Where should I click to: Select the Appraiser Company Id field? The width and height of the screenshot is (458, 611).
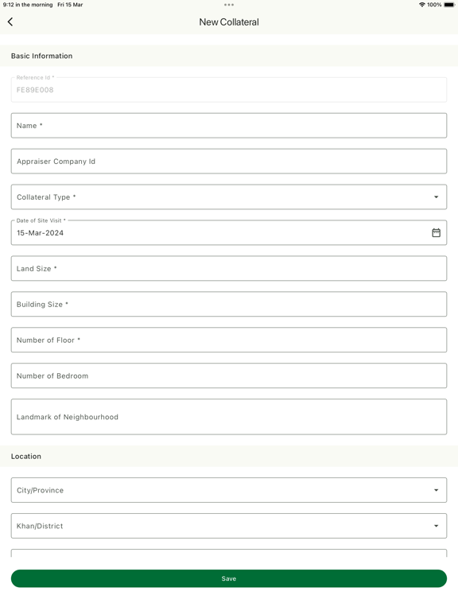pos(229,162)
